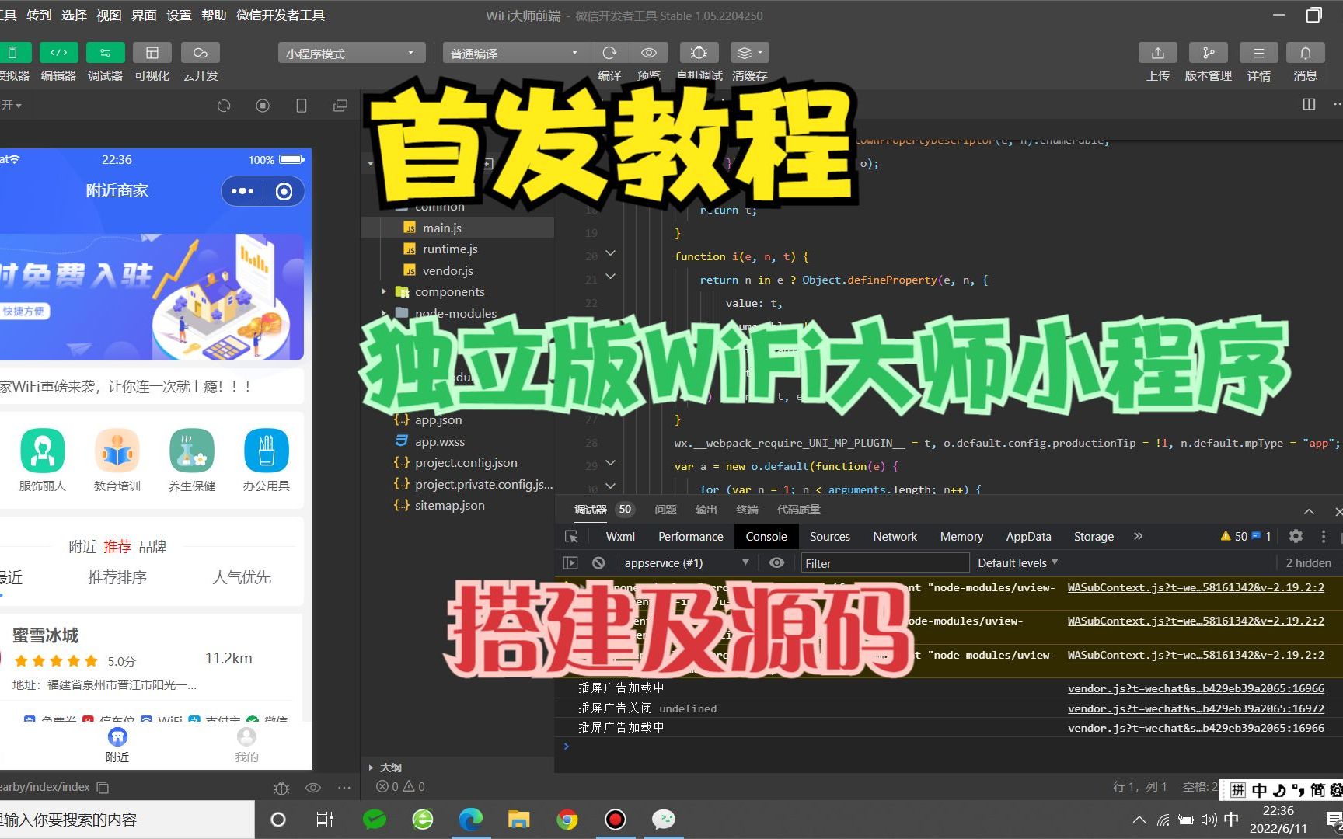Screen dimensions: 1343x839
Task: Click the console Filter input
Action: click(885, 563)
